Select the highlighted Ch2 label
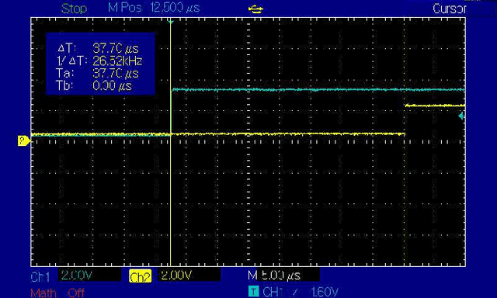497x298 pixels. click(x=140, y=277)
